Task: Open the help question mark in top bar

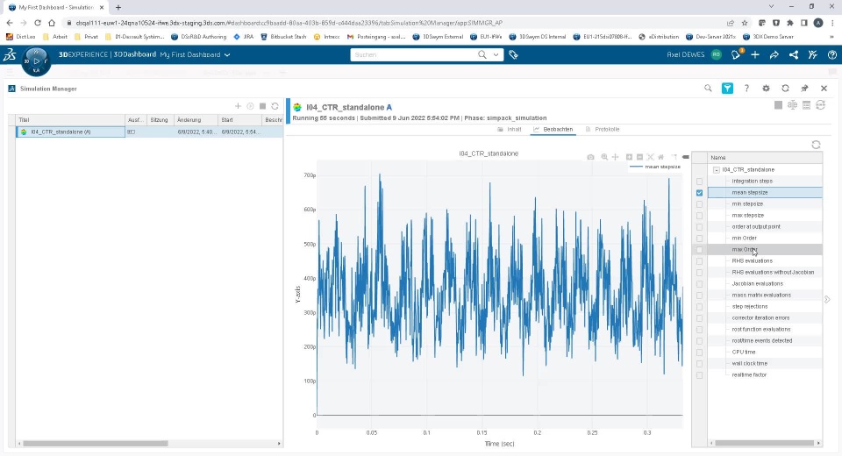Action: [x=832, y=54]
